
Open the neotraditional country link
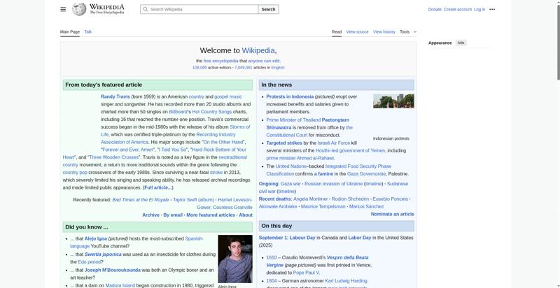(232, 157)
